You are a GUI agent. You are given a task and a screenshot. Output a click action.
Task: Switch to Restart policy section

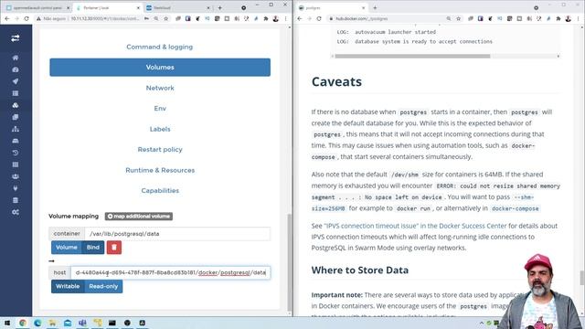160,150
